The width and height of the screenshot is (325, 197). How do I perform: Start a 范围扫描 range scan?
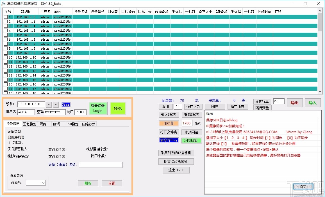[192, 140]
